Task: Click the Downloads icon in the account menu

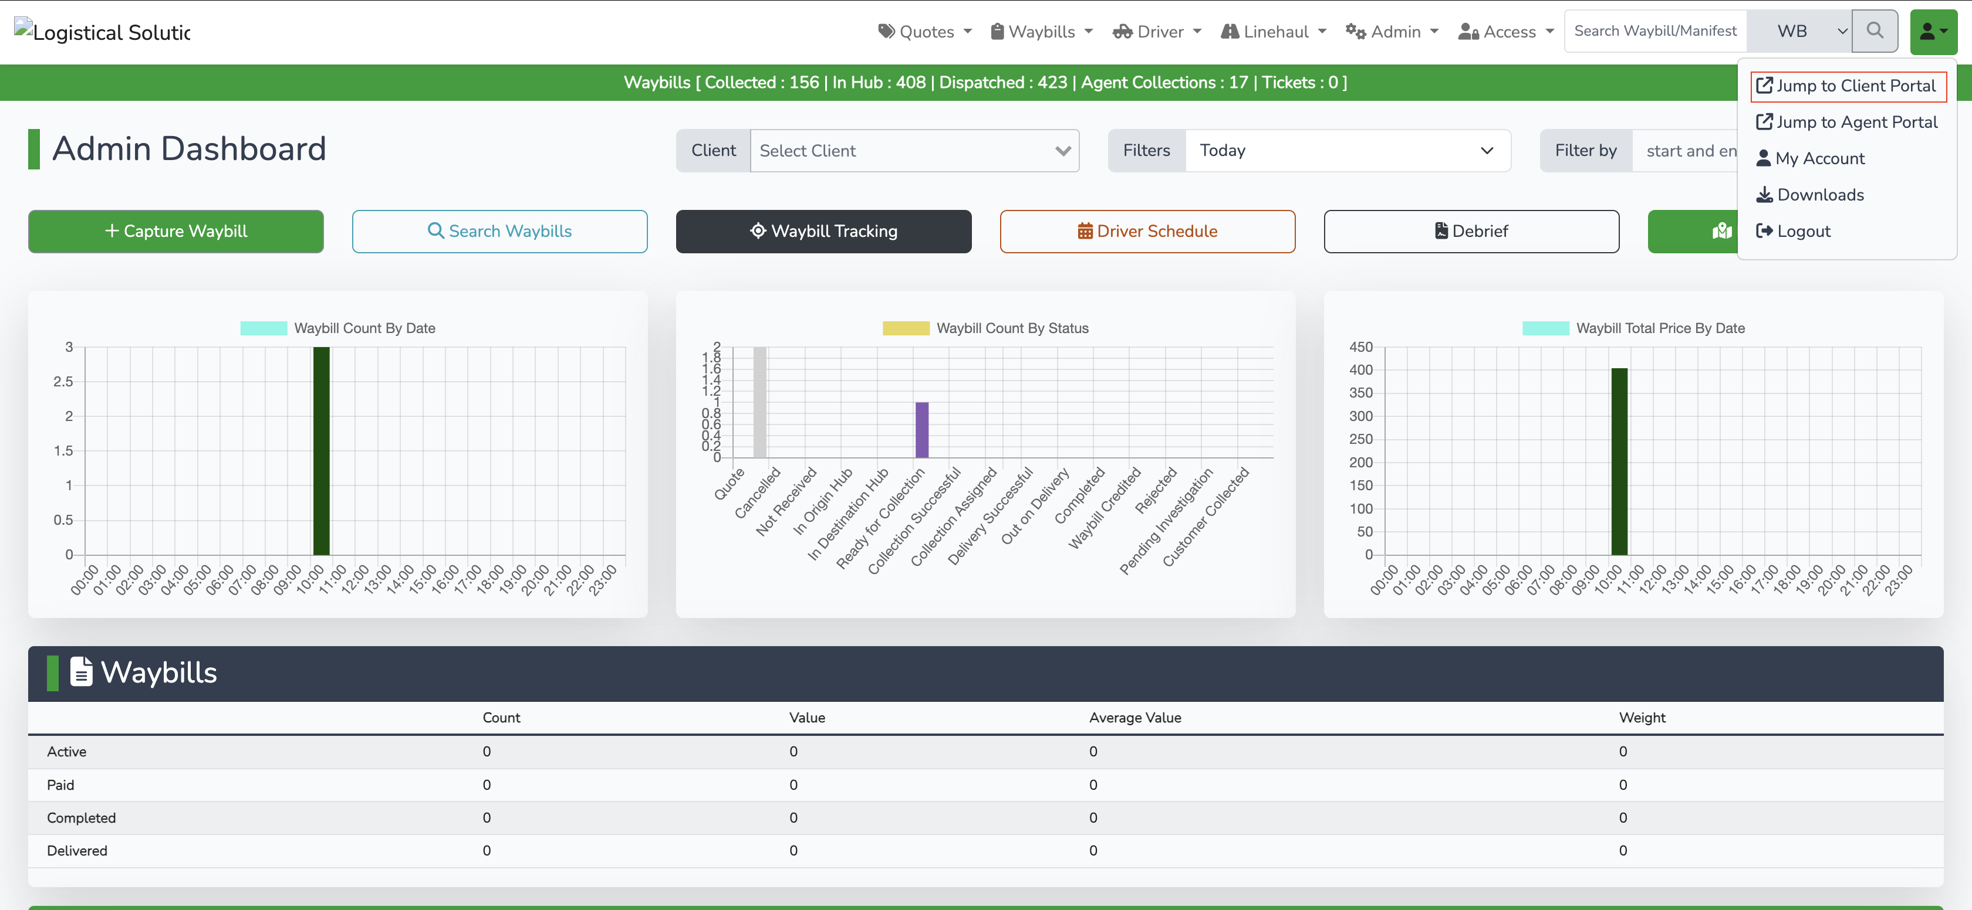Action: [x=1765, y=194]
